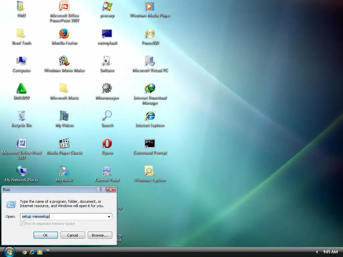This screenshot has width=343, height=257.
Task: Click the 9:05 AM taskbar clock
Action: point(330,252)
